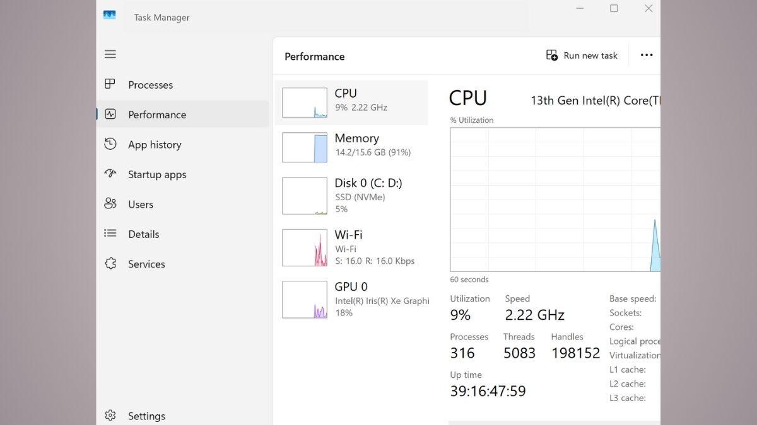Select the Disk 0 thumbnail graph
757x425 pixels.
(x=305, y=196)
